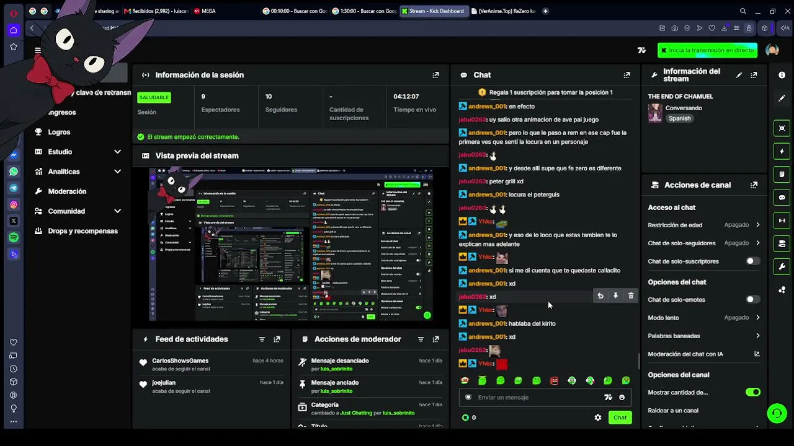Screen dimensions: 794x446
Task: Reply to jabu0263's xd message
Action: [x=600, y=296]
